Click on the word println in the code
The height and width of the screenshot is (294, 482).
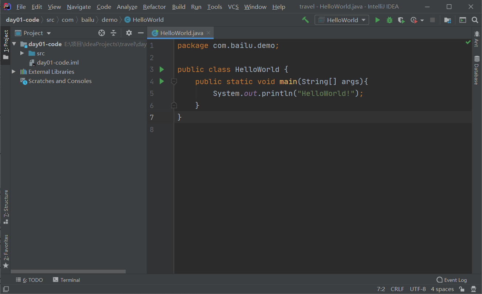(x=278, y=93)
